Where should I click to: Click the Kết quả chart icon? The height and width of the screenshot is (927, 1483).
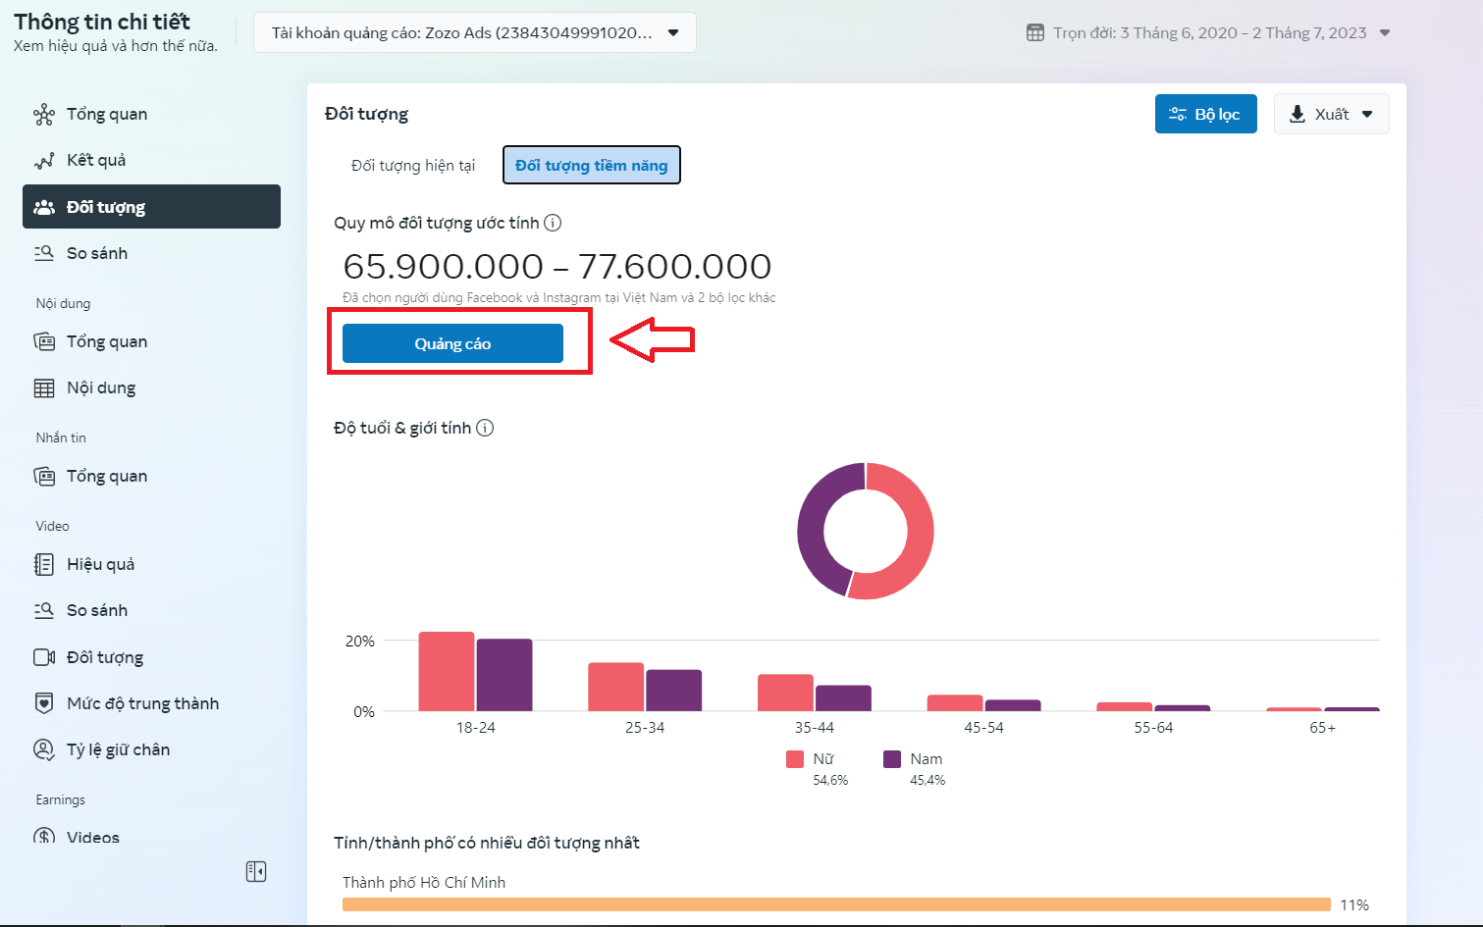click(x=44, y=160)
